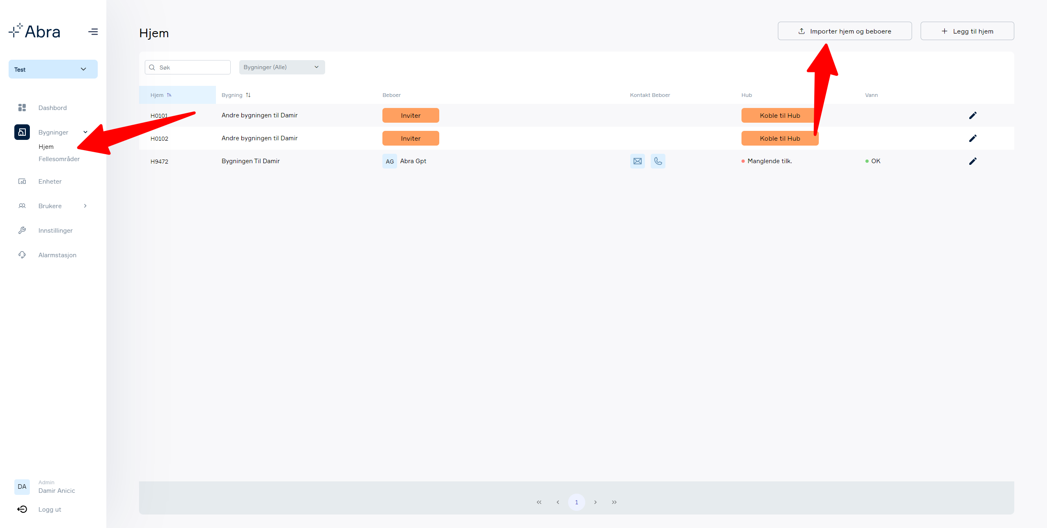Open the Dashbord sidebar icon

tap(22, 108)
